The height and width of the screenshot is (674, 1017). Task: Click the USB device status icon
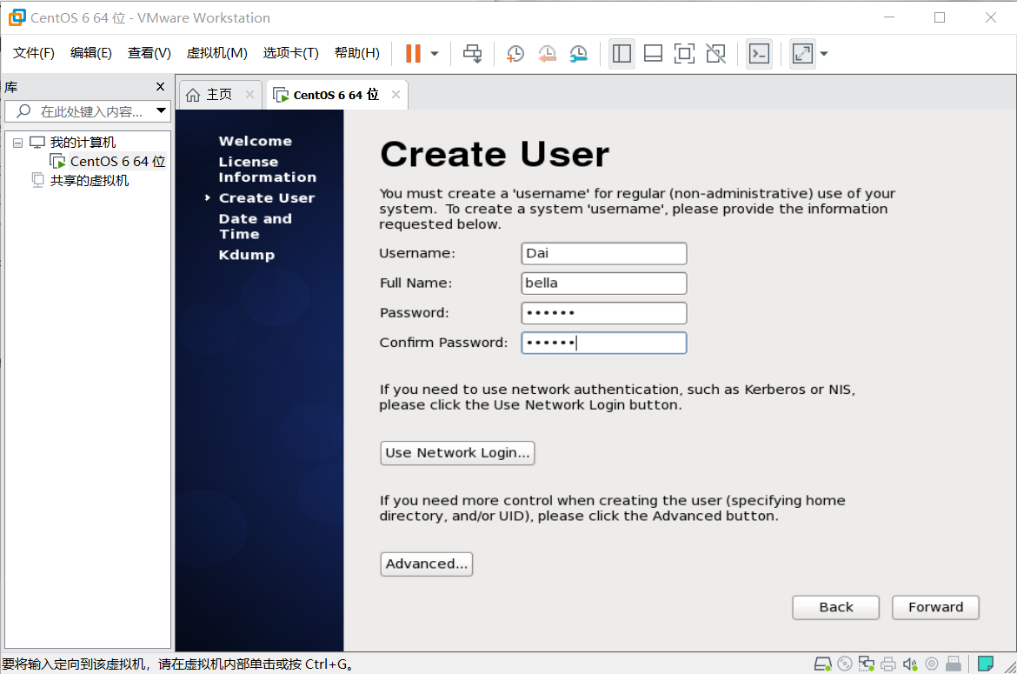pos(954,664)
